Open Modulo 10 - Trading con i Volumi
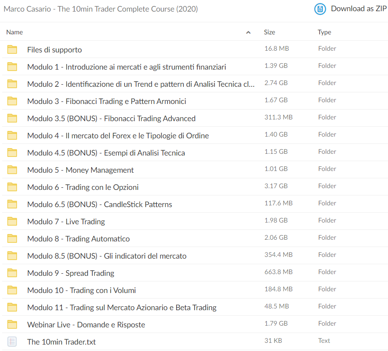The height and width of the screenshot is (351, 388). click(81, 290)
